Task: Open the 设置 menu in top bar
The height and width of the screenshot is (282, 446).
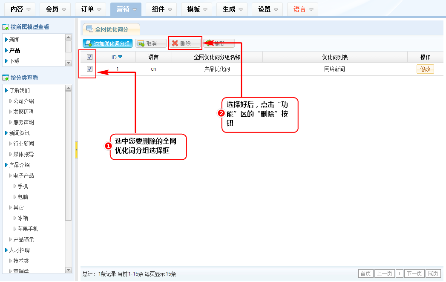Action: click(267, 9)
